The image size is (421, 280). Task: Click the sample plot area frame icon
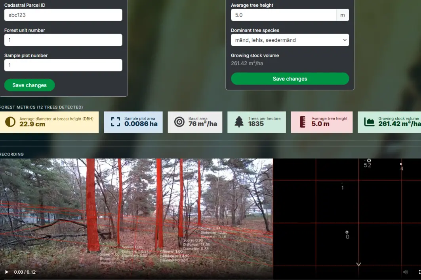[116, 122]
